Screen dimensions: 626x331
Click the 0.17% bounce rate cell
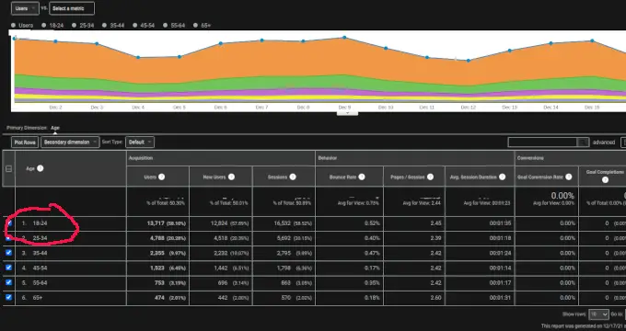tap(372, 268)
